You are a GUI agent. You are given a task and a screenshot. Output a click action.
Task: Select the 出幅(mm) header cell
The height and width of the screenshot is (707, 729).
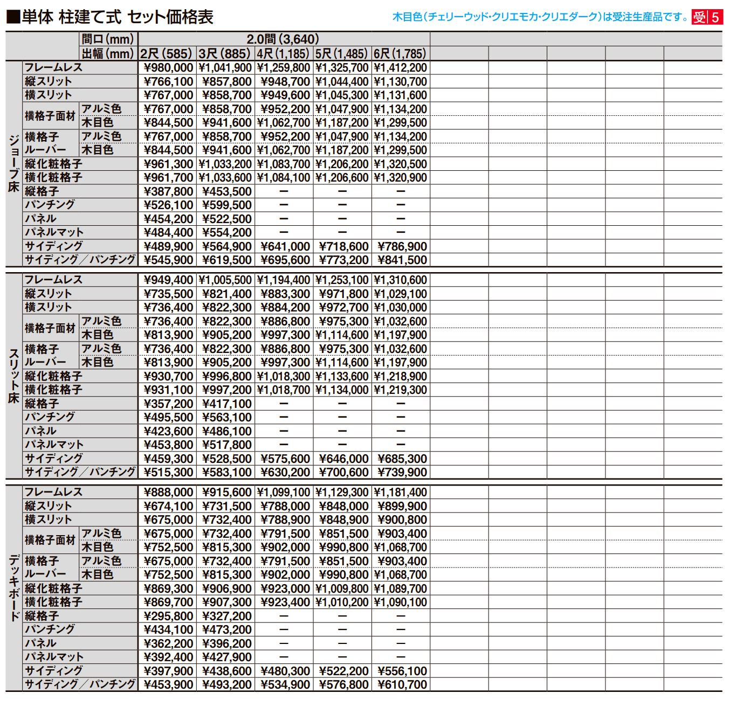[x=108, y=54]
